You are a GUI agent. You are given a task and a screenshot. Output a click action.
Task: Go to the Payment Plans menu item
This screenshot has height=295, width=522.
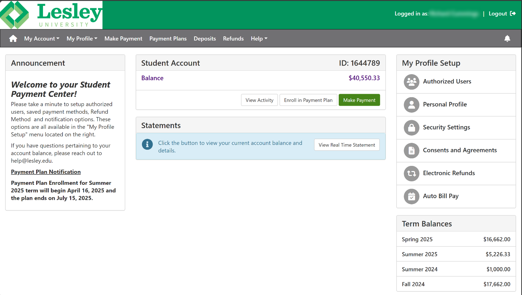pos(168,38)
